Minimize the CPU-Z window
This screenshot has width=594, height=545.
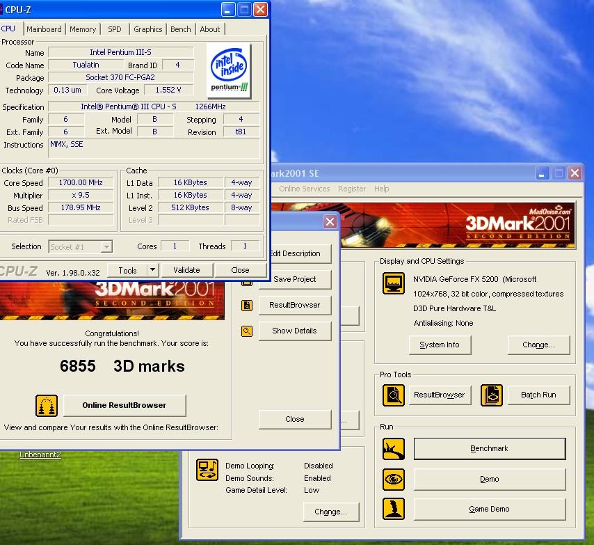click(227, 10)
